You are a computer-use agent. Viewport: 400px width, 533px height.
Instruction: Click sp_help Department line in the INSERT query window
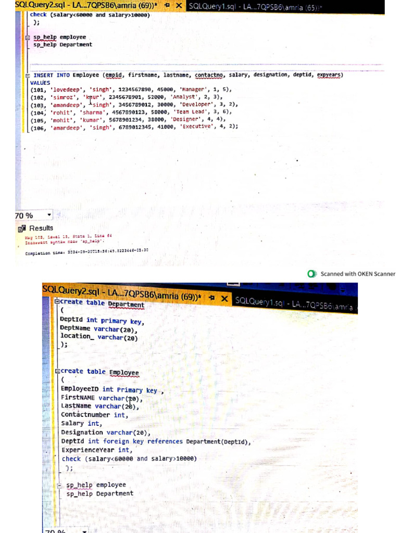click(63, 45)
